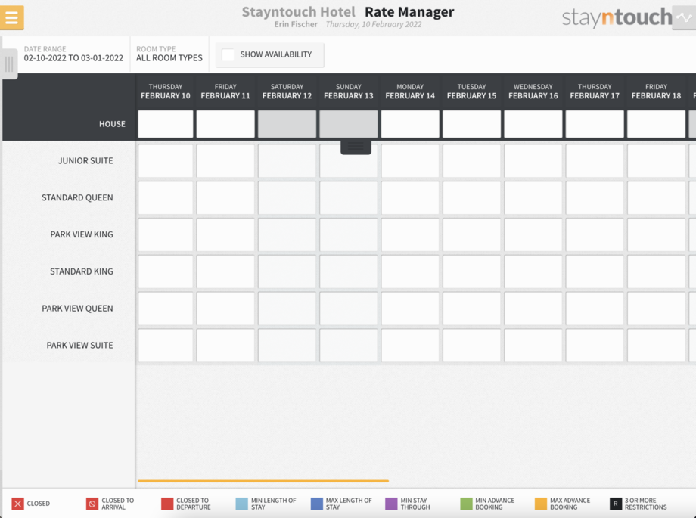Select the Saturday February 12 column header
This screenshot has height=518, width=696.
(287, 92)
